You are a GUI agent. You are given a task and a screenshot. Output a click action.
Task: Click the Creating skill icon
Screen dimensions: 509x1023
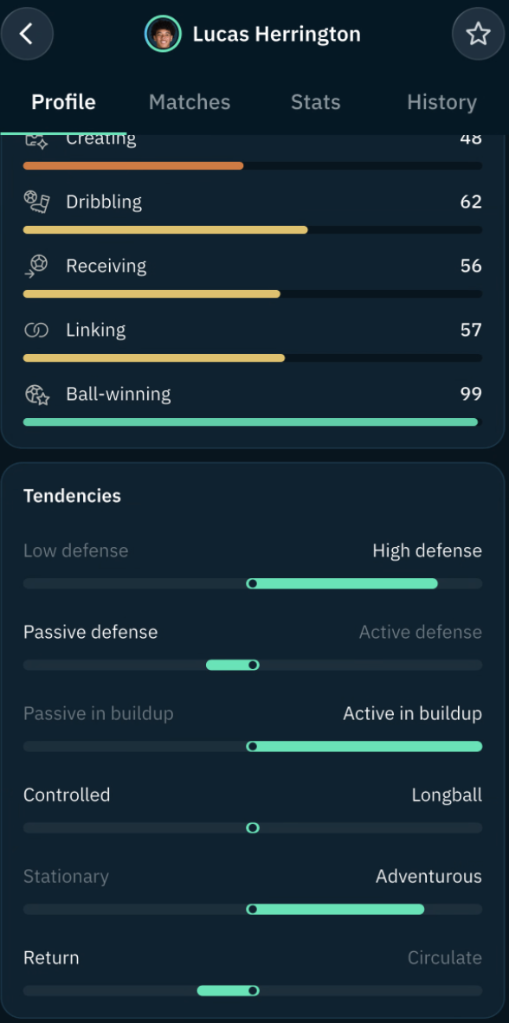click(x=36, y=139)
